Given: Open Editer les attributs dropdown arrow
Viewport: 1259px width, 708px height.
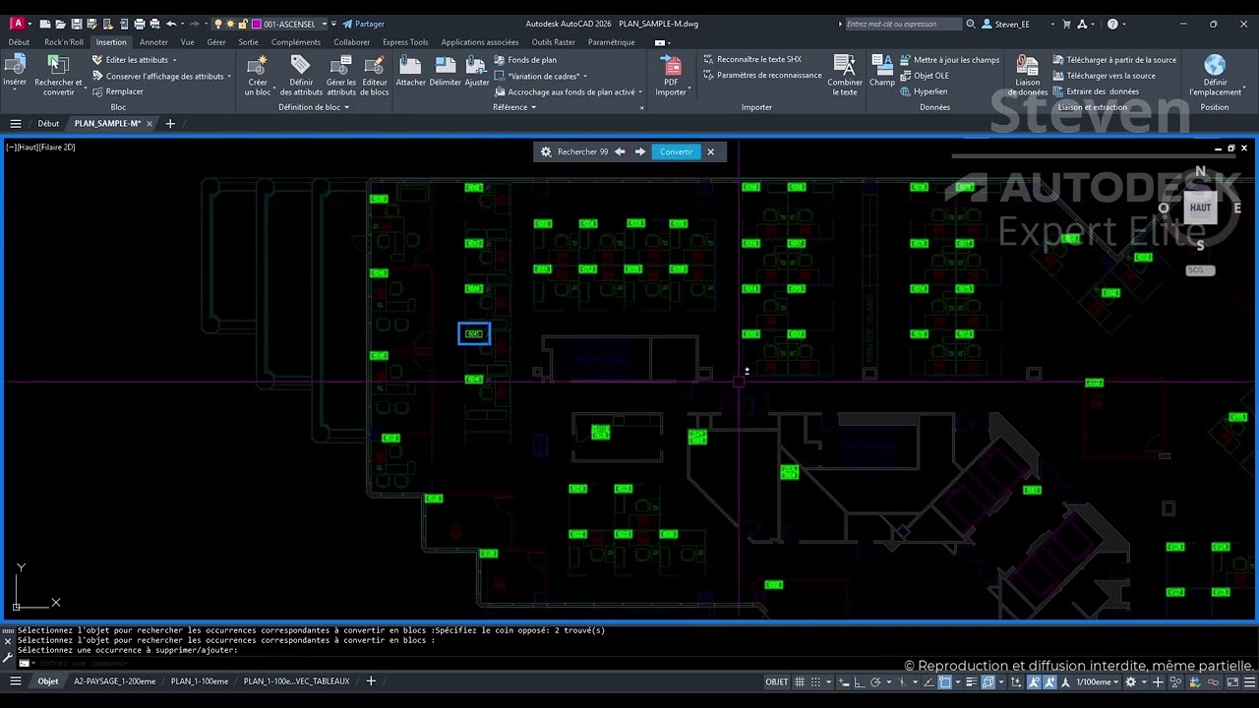Looking at the screenshot, I should click(174, 60).
